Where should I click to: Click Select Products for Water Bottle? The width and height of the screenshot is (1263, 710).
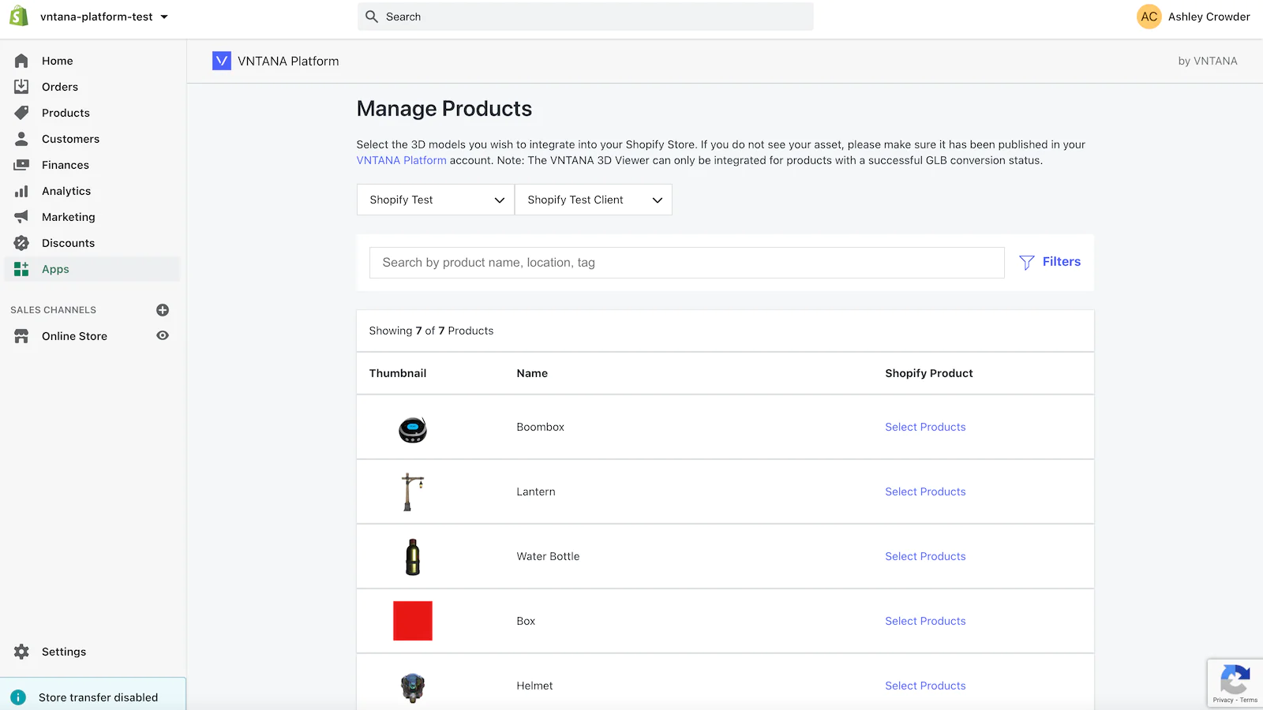click(x=925, y=556)
